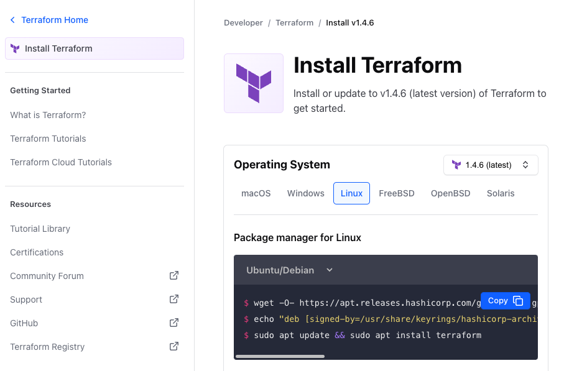Screen dimensions: 564x371
Task: Open GitHub resource link
Action: (24, 323)
